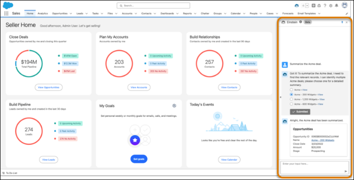Click the $194M Total Pipeline donut chart
The height and width of the screenshot is (180, 354).
pyautogui.click(x=29, y=63)
